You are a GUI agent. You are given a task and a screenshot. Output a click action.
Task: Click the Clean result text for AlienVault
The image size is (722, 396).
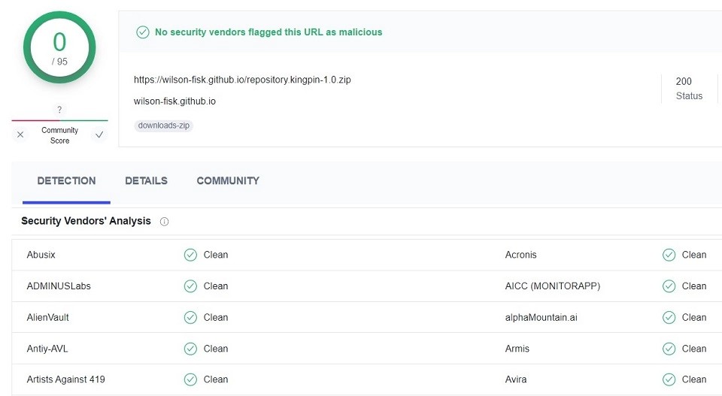pyautogui.click(x=216, y=317)
